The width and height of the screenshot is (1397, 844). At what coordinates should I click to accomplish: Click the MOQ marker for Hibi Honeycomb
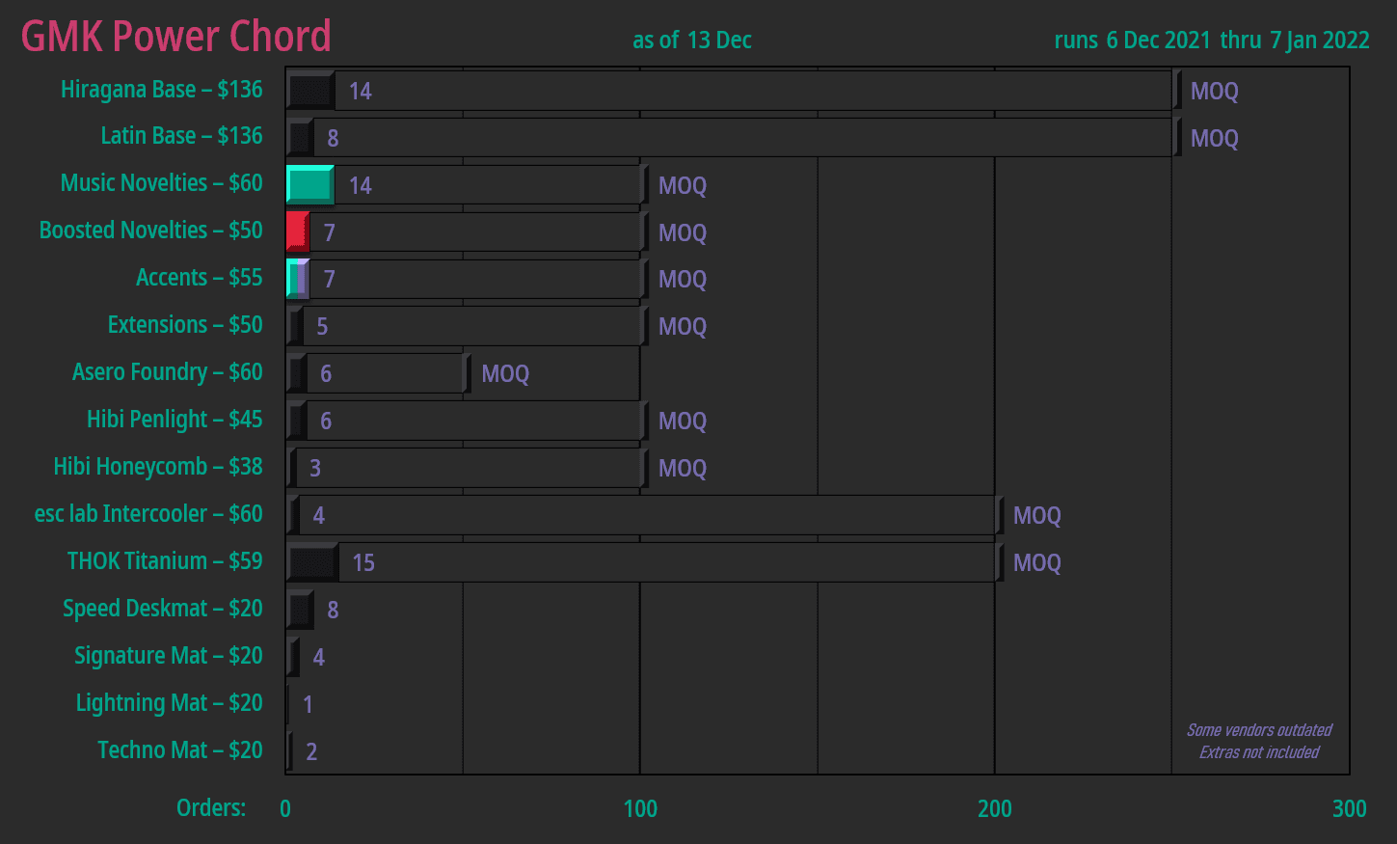(x=682, y=469)
